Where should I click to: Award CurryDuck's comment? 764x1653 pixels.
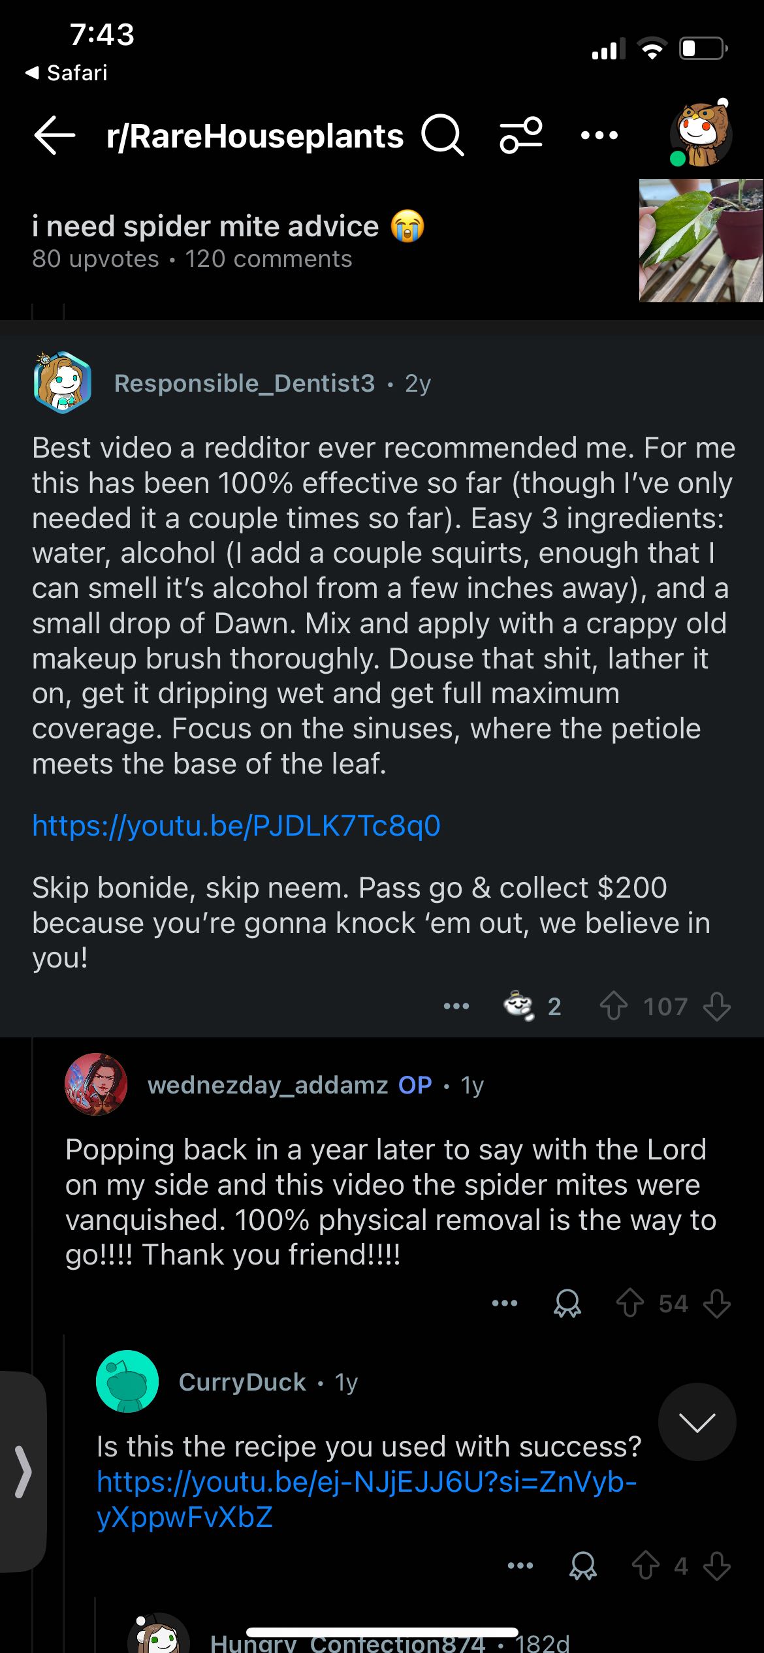[x=583, y=1566]
